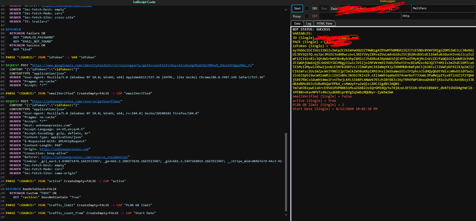Click the BOT STATUS: SUCCESS line
The width and height of the screenshot is (476, 221).
click(x=311, y=29)
